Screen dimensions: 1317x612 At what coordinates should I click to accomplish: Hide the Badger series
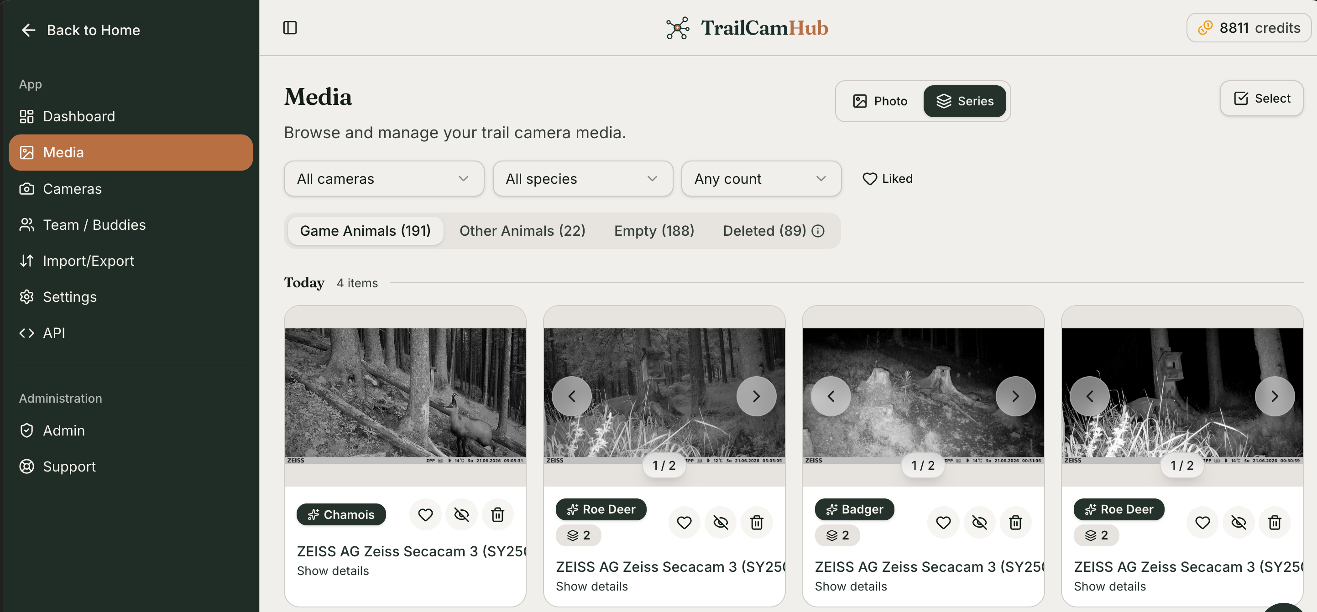[980, 522]
